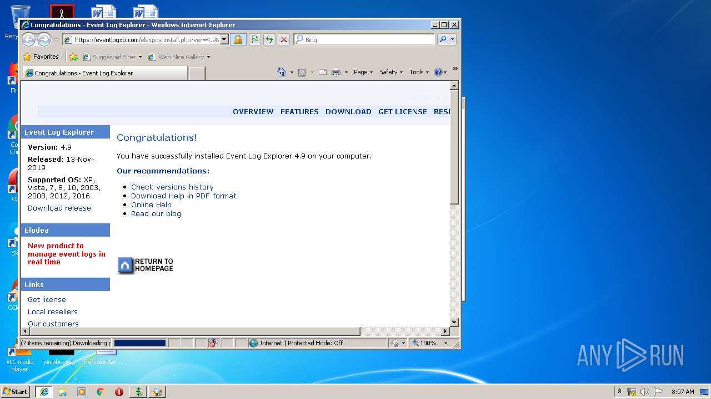Click the Download release link
This screenshot has width=711, height=399.
coord(59,208)
